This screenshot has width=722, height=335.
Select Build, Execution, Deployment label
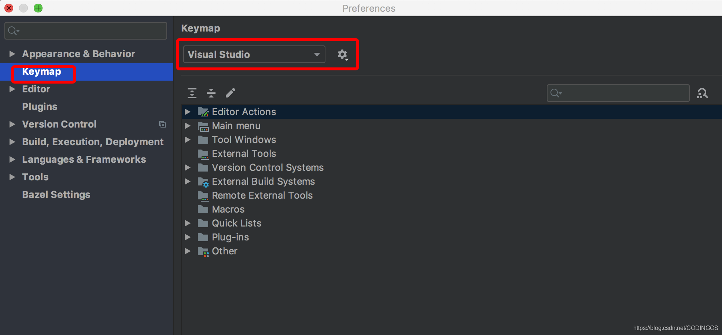pyautogui.click(x=93, y=142)
